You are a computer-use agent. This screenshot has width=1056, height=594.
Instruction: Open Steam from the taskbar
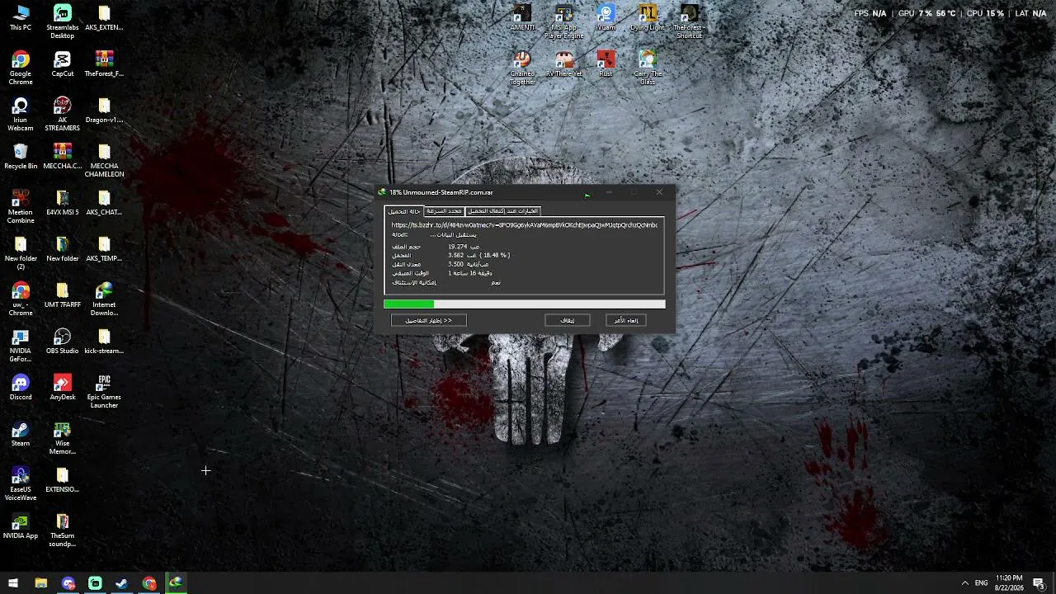coord(122,583)
